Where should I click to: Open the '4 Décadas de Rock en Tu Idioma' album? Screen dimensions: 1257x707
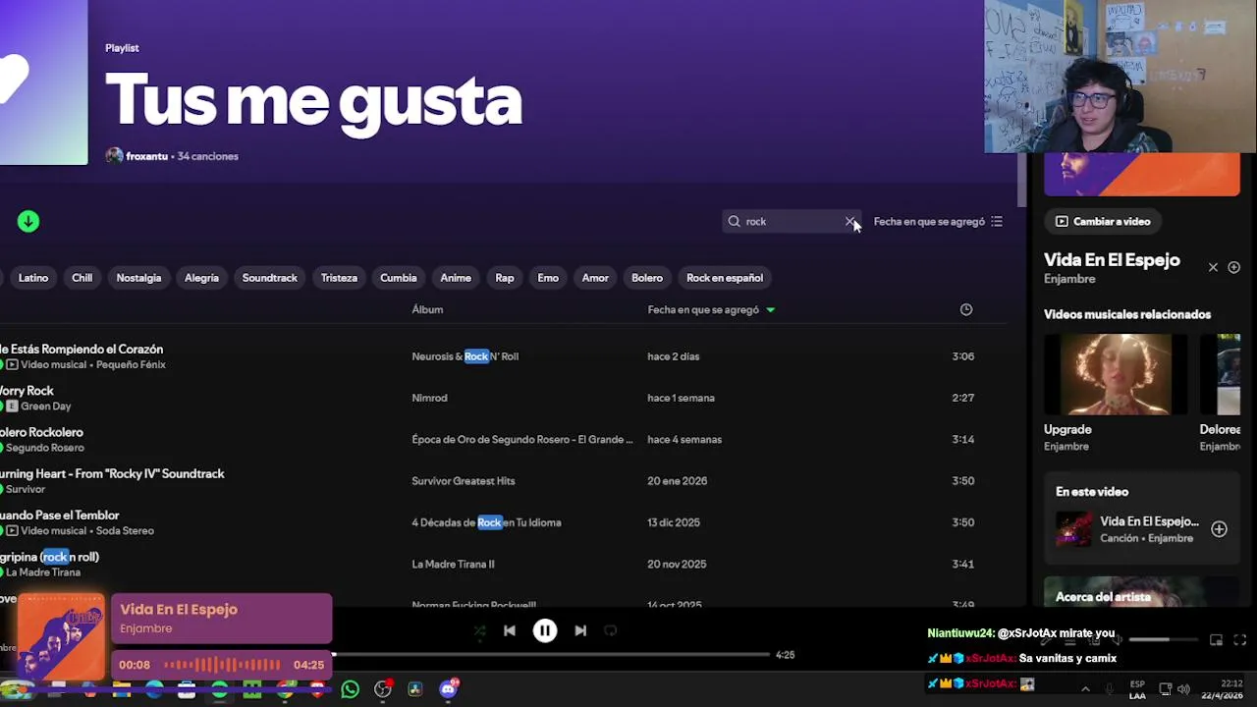(486, 522)
